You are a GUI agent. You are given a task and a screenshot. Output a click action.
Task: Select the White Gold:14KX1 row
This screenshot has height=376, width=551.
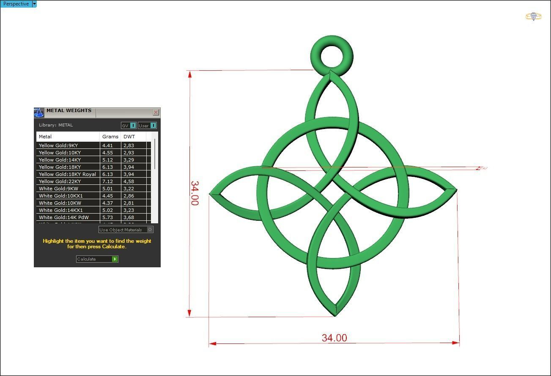click(x=93, y=210)
